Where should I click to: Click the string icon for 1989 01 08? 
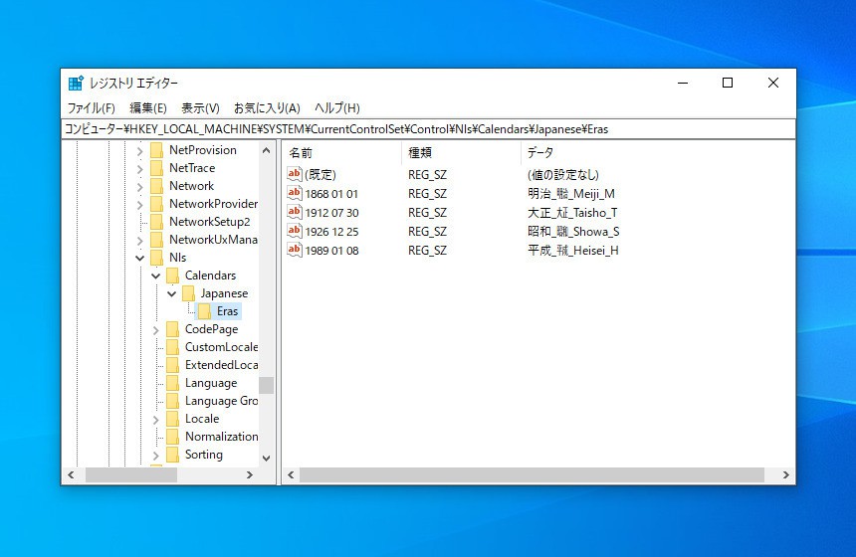294,250
